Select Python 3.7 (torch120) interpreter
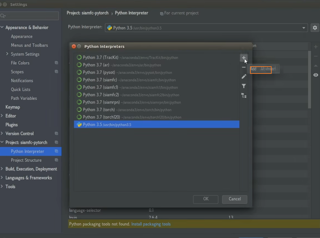This screenshot has height=238, width=320. click(156, 117)
